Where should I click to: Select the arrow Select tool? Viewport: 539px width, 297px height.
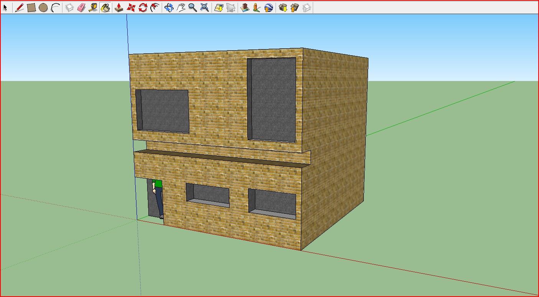pos(5,7)
